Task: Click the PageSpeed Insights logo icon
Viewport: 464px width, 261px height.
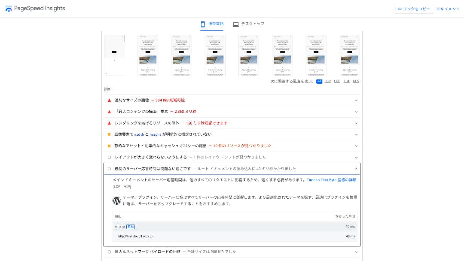Action: [x=9, y=9]
